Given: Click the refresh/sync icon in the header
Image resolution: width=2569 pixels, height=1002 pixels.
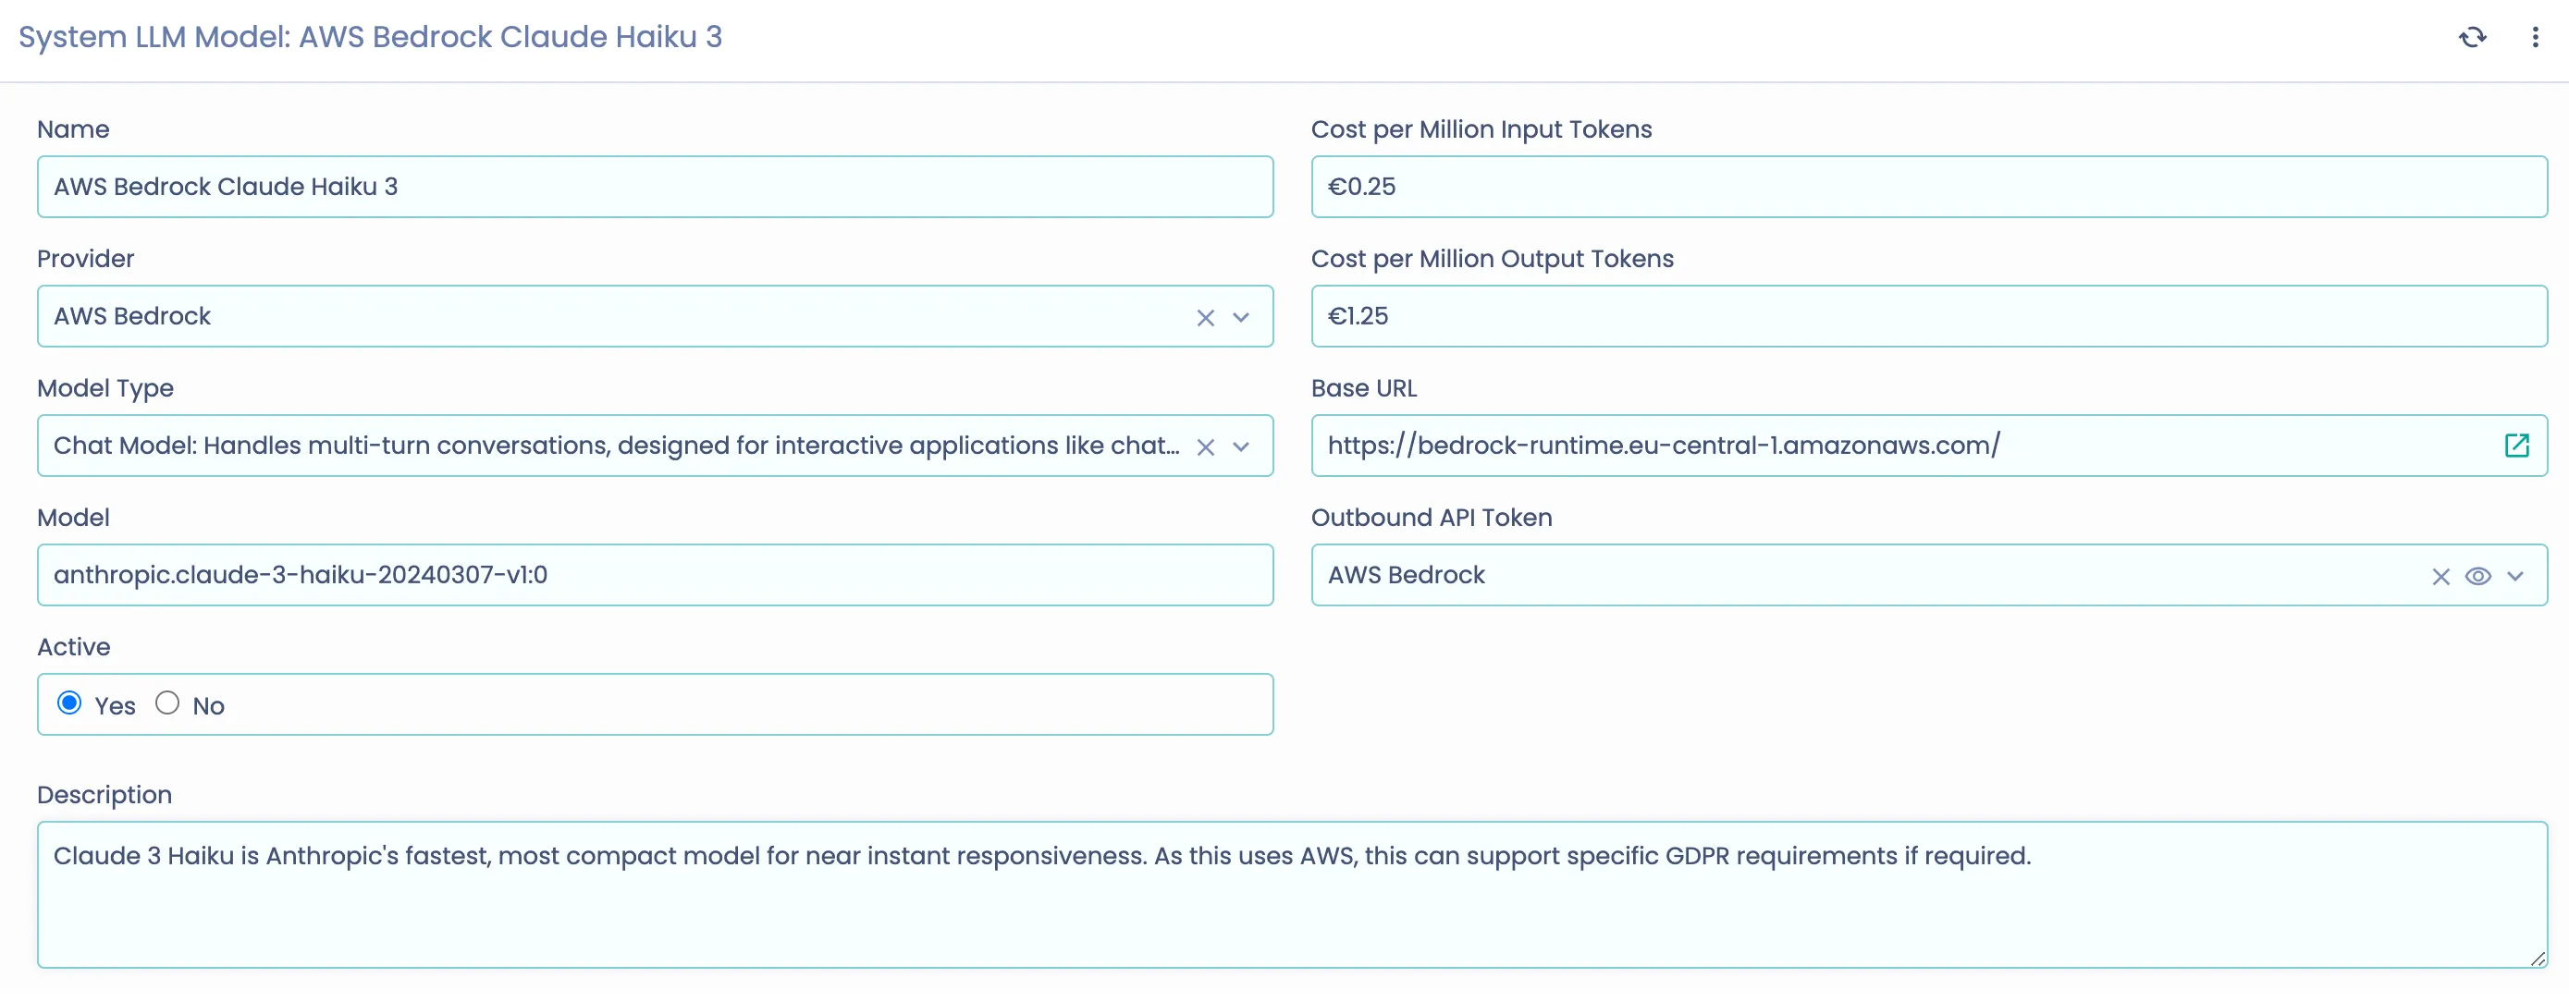Looking at the screenshot, I should [2472, 38].
